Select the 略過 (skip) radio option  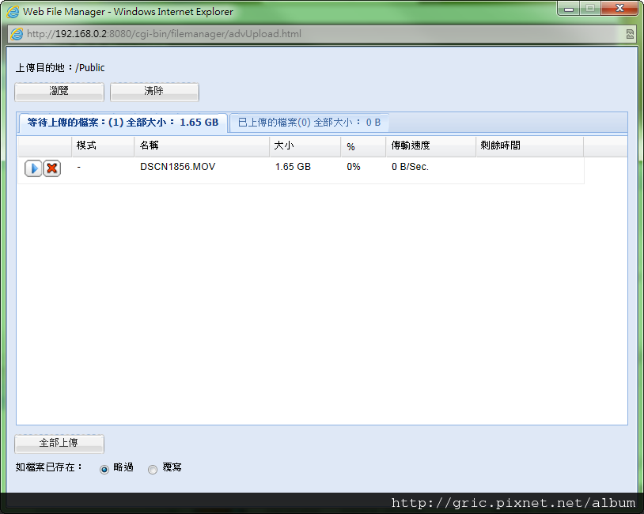pyautogui.click(x=104, y=469)
